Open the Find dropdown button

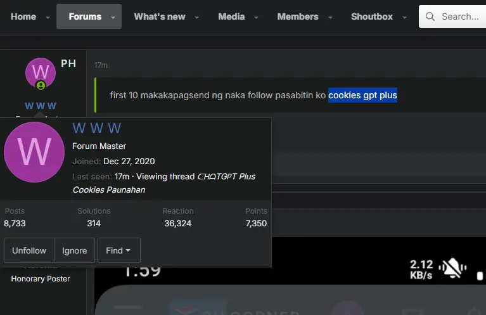119,250
